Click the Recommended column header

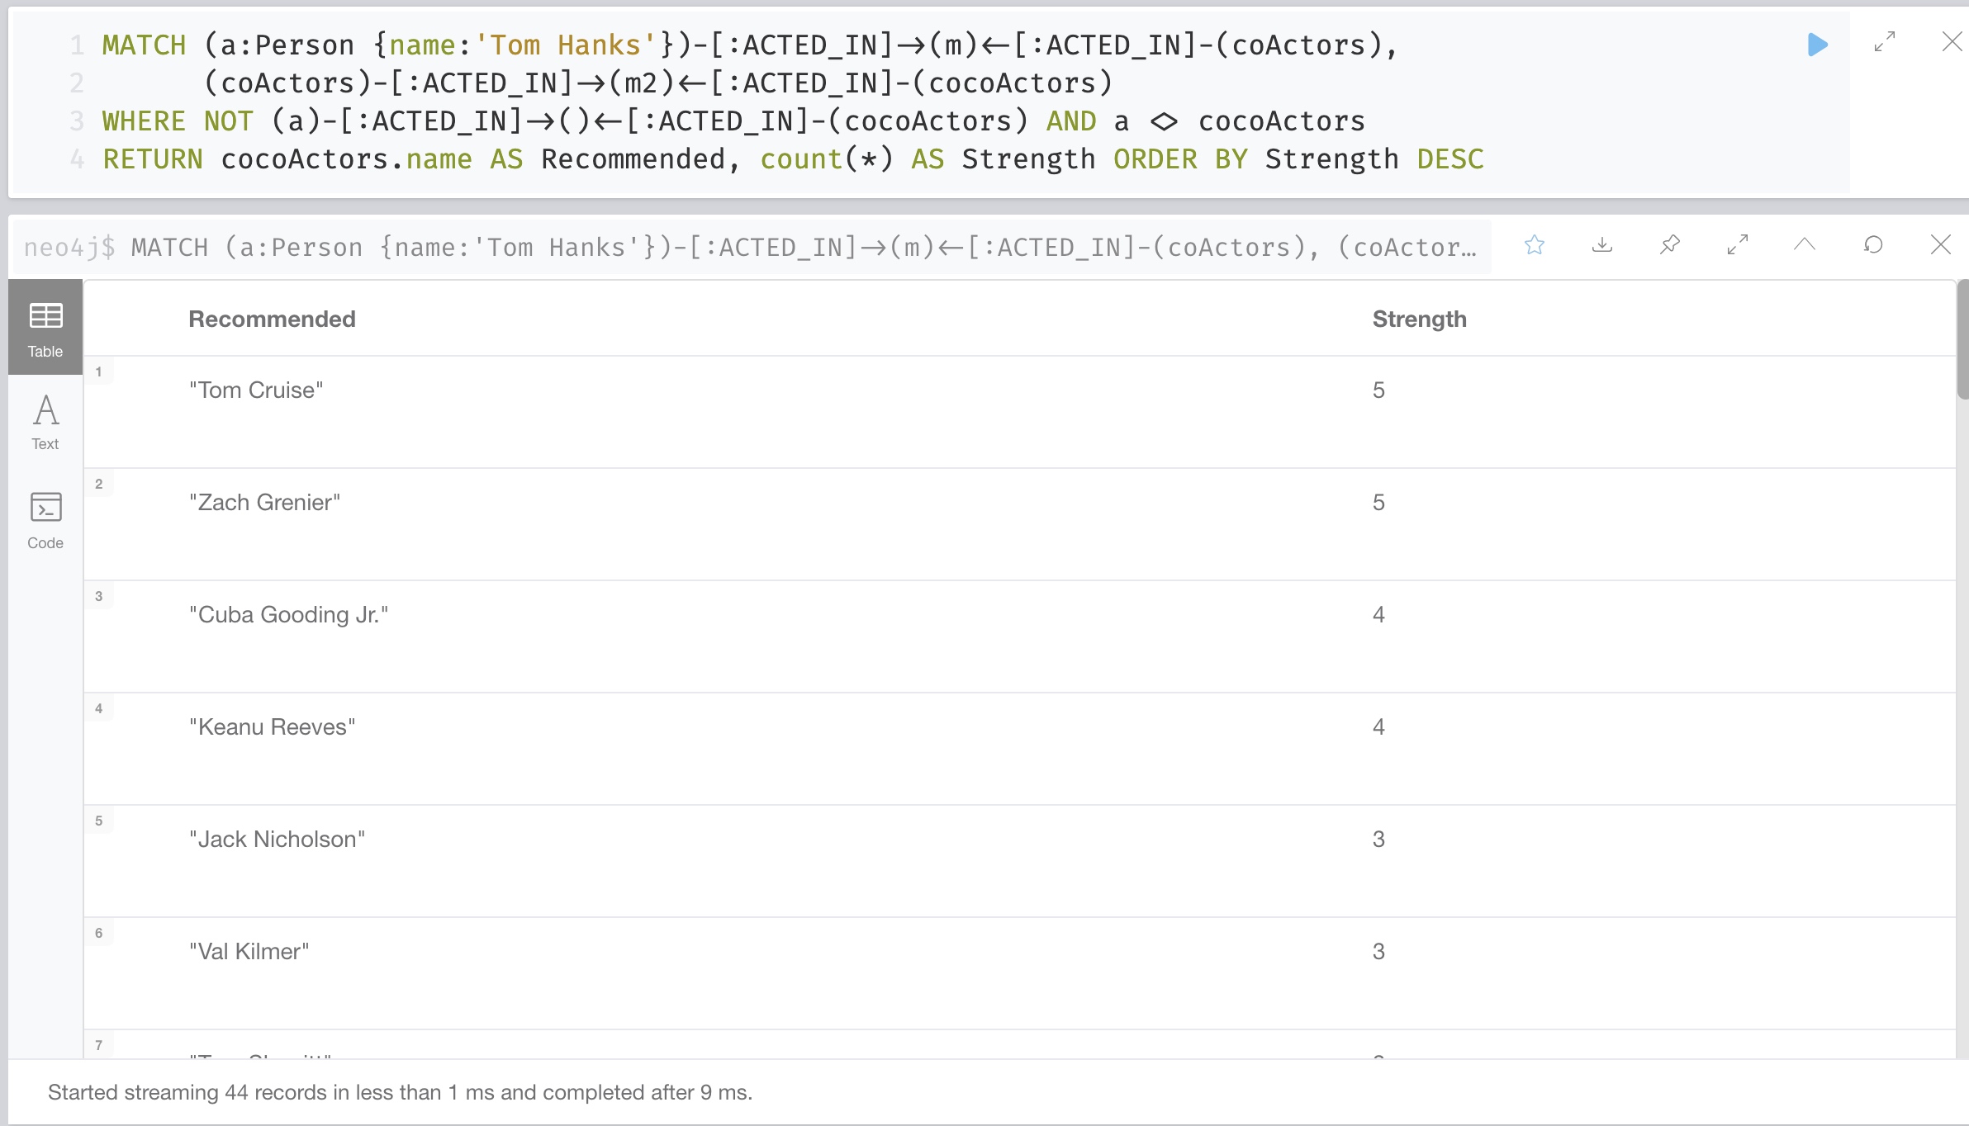point(272,319)
